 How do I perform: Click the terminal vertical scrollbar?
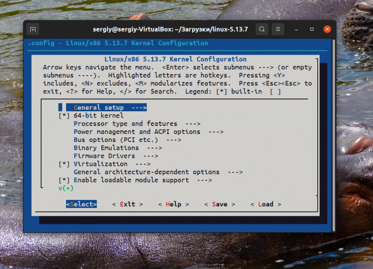click(334, 135)
